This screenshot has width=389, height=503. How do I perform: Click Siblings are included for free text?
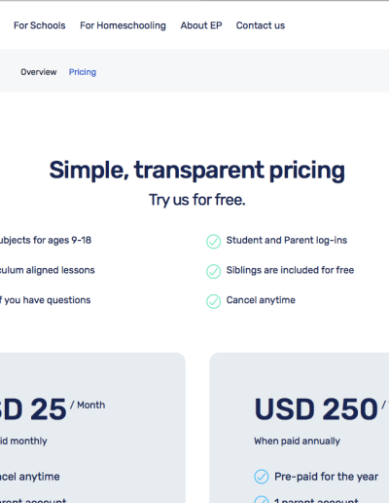point(290,270)
